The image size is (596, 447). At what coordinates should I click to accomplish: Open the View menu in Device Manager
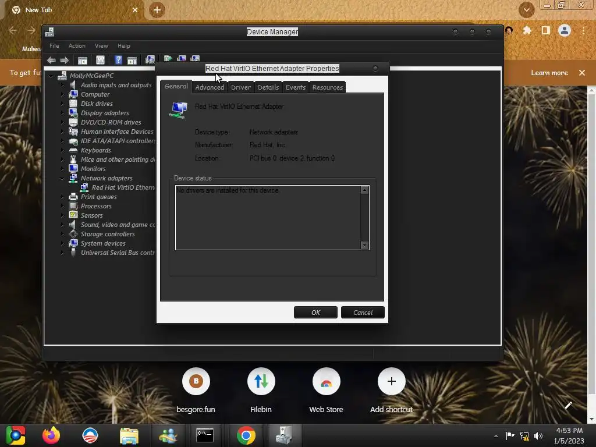pos(101,45)
